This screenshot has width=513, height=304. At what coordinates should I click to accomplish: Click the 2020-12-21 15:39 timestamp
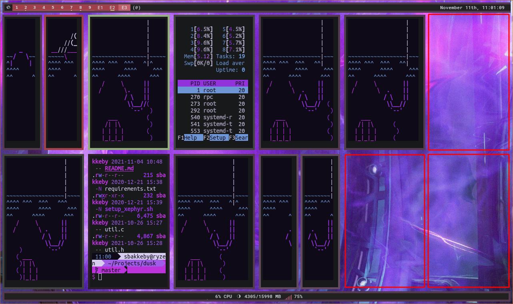pyautogui.click(x=137, y=202)
